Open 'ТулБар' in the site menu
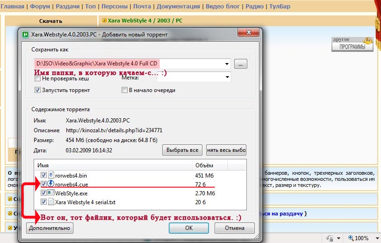This screenshot has width=381, height=243. point(280,7)
